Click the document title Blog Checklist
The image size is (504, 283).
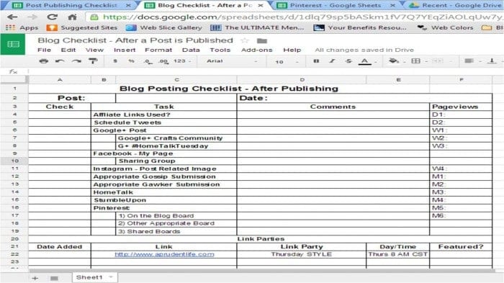[135, 40]
